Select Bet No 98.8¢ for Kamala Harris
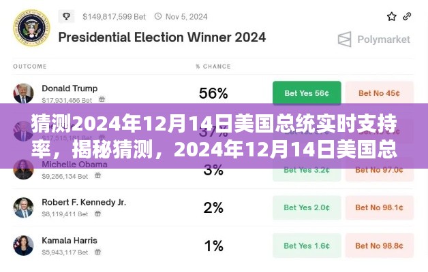 tap(380, 245)
